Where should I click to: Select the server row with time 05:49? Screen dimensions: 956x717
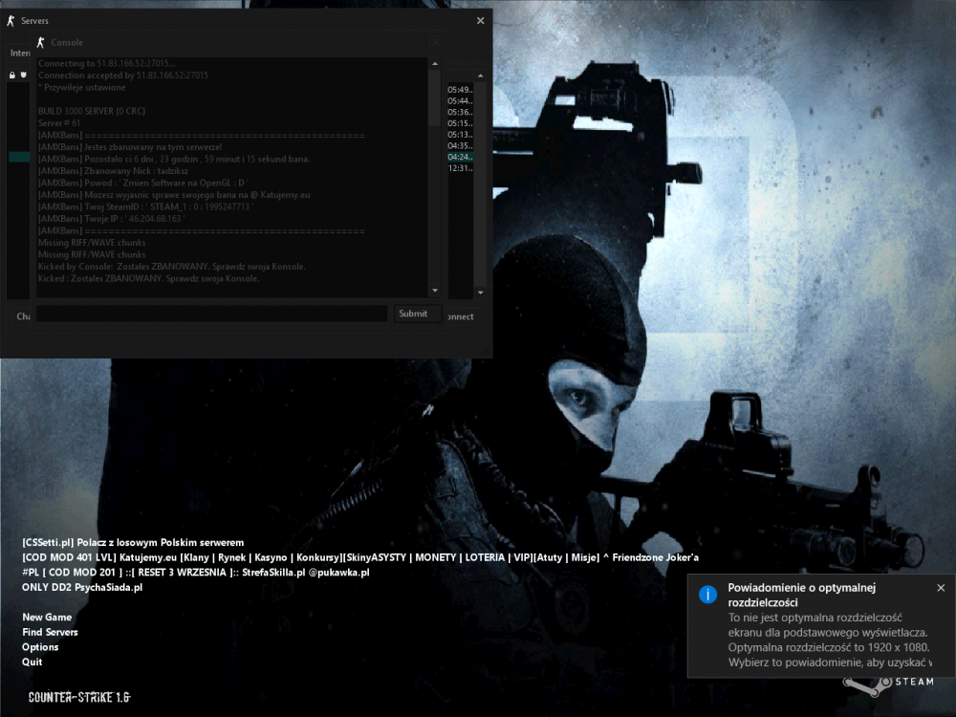[x=460, y=90]
